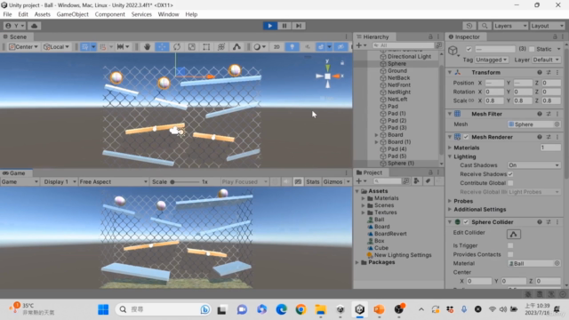Start Play mode with the Play button
Image resolution: width=569 pixels, height=320 pixels.
point(270,26)
